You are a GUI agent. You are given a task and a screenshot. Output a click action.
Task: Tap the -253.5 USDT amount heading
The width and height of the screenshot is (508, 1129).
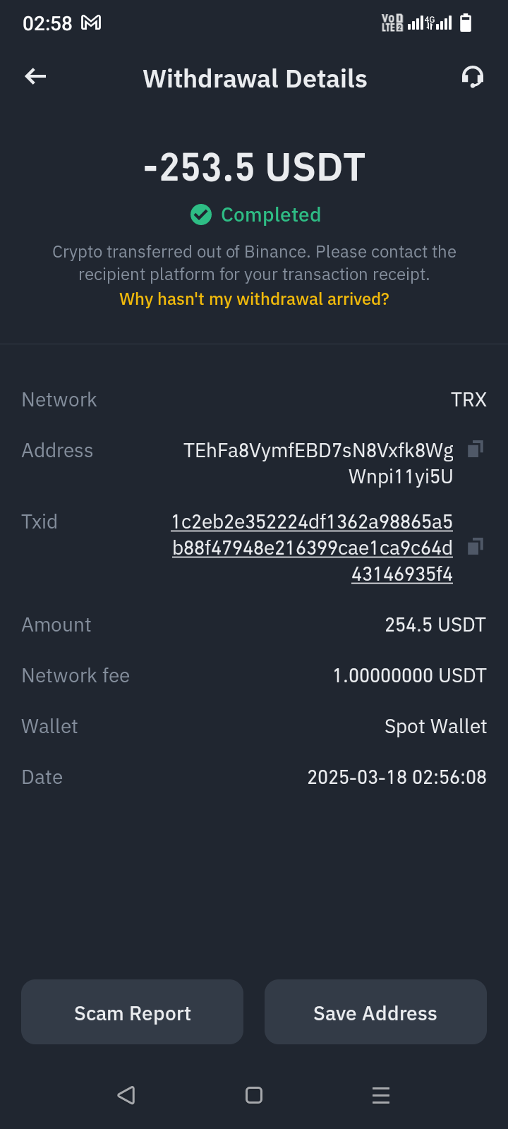coord(254,167)
